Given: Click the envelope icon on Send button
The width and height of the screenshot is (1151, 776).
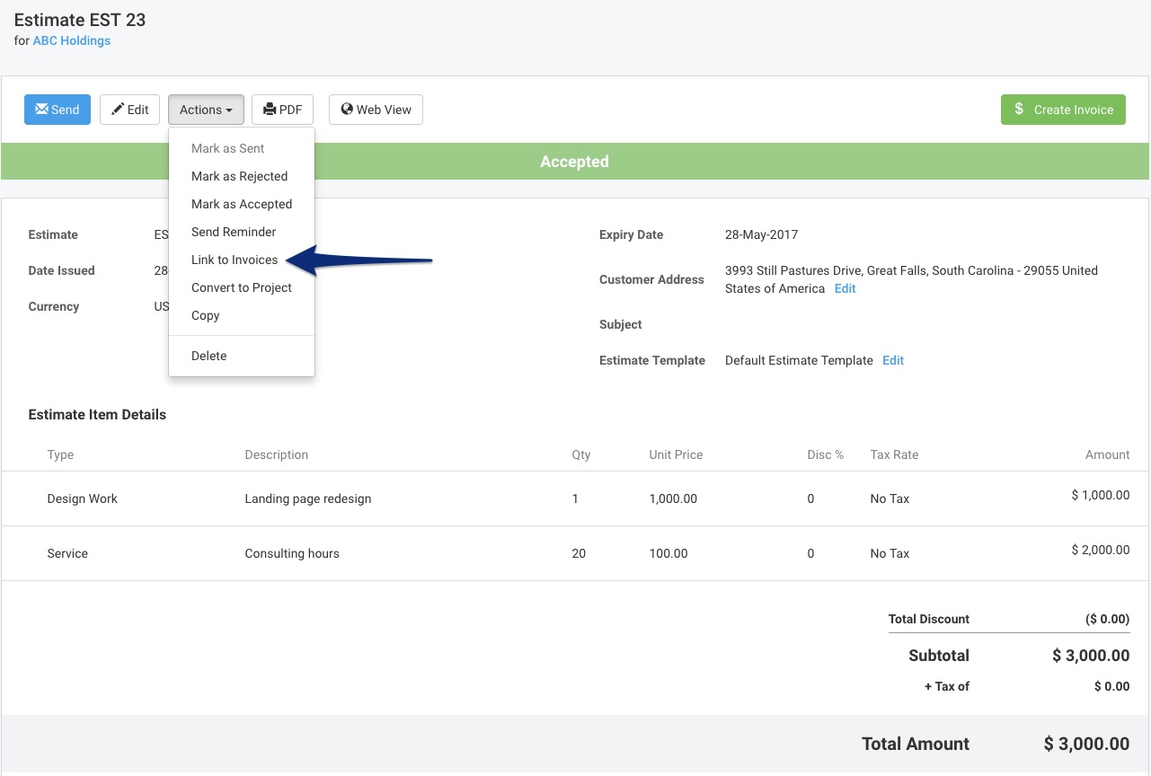Looking at the screenshot, I should pos(41,110).
